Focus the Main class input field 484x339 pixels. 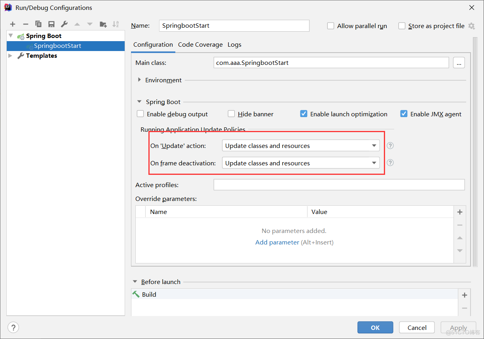pyautogui.click(x=331, y=62)
